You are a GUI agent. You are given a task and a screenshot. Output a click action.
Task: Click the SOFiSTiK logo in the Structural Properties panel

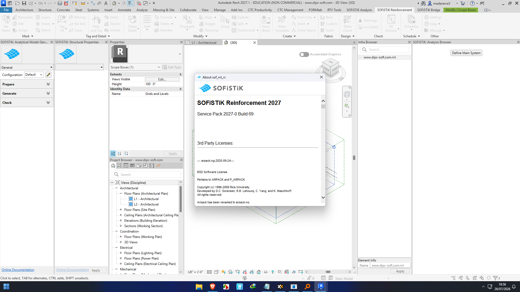pos(66,54)
